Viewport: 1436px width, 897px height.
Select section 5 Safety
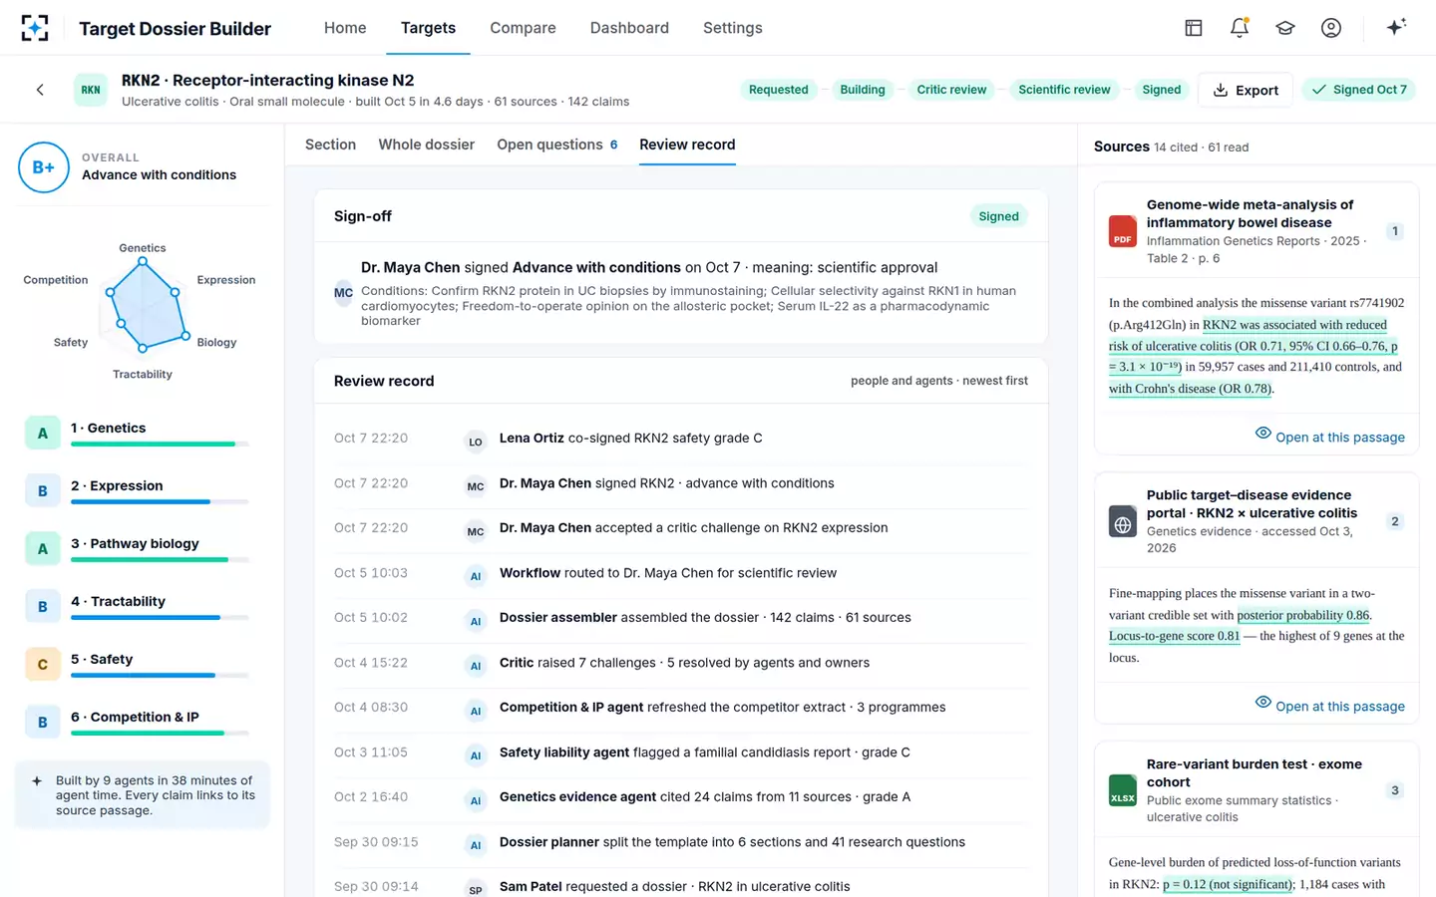(x=142, y=665)
